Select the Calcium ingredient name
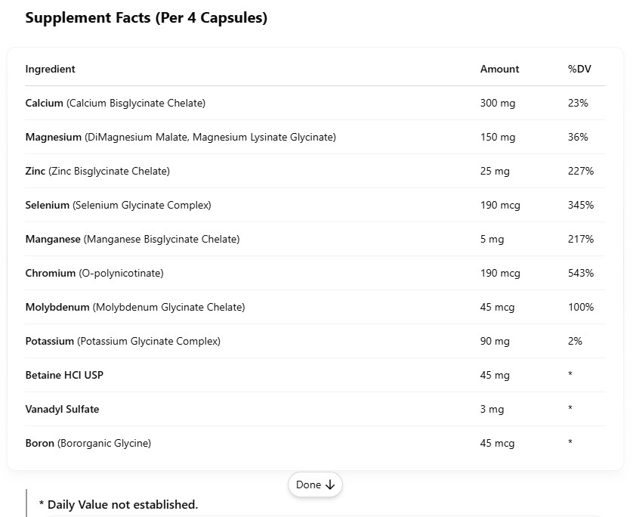The width and height of the screenshot is (636, 517). [x=45, y=103]
